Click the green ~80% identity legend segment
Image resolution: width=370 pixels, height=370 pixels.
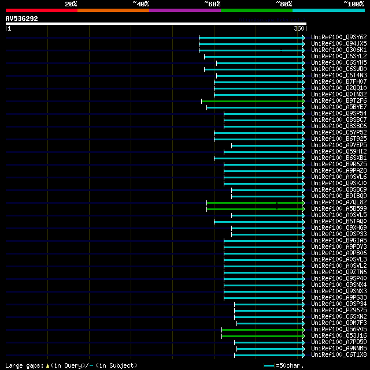tap(257, 10)
